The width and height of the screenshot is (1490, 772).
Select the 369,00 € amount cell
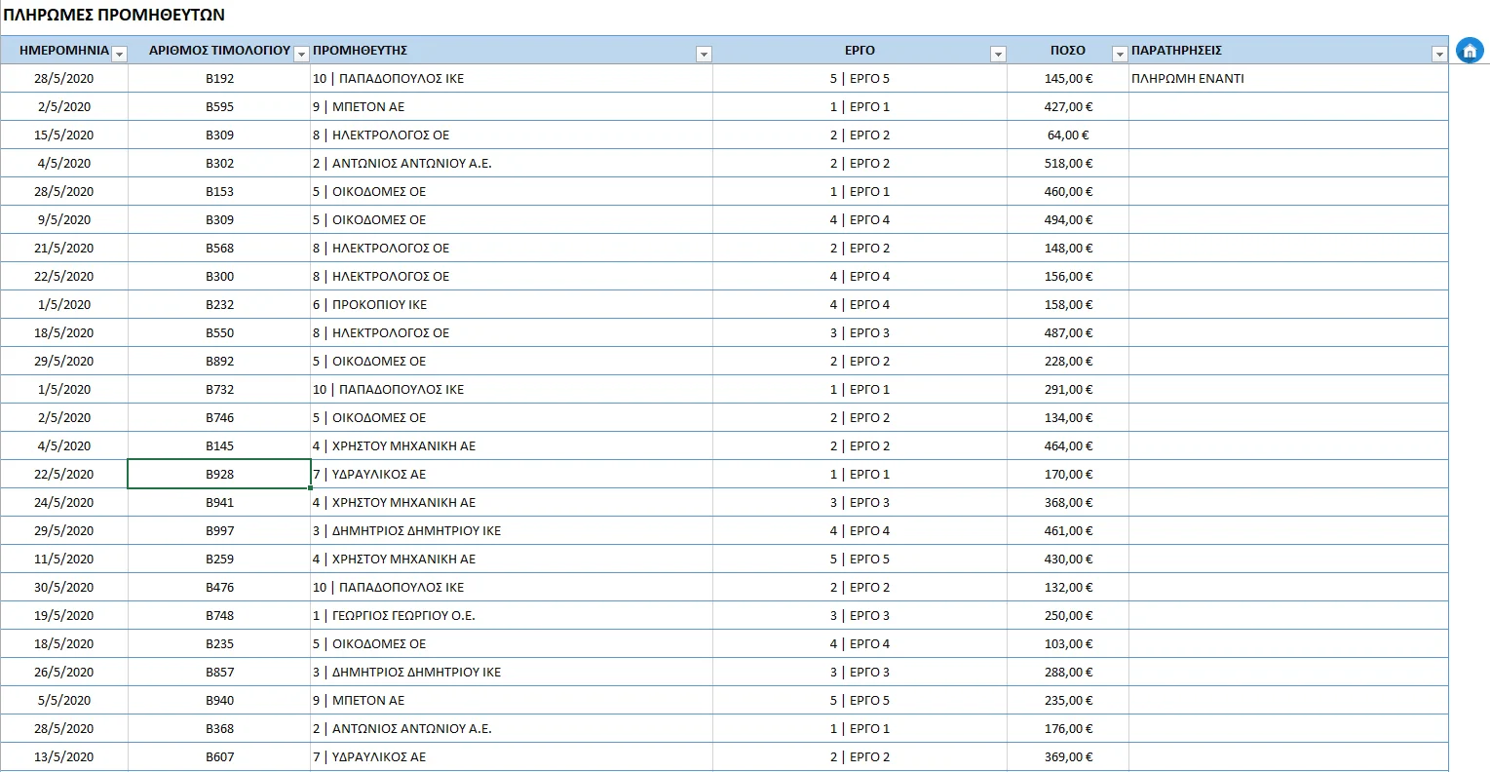pos(1068,756)
